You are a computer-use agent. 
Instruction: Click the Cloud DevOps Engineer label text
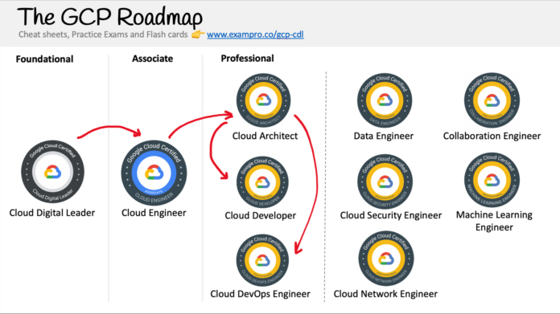[x=260, y=294]
